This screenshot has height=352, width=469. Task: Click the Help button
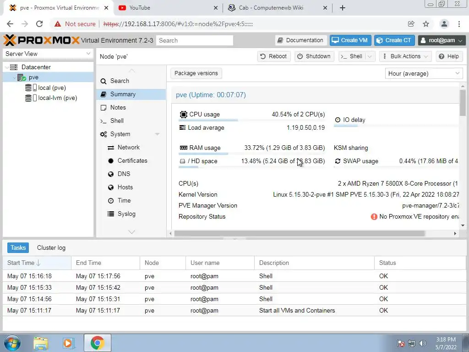449,56
